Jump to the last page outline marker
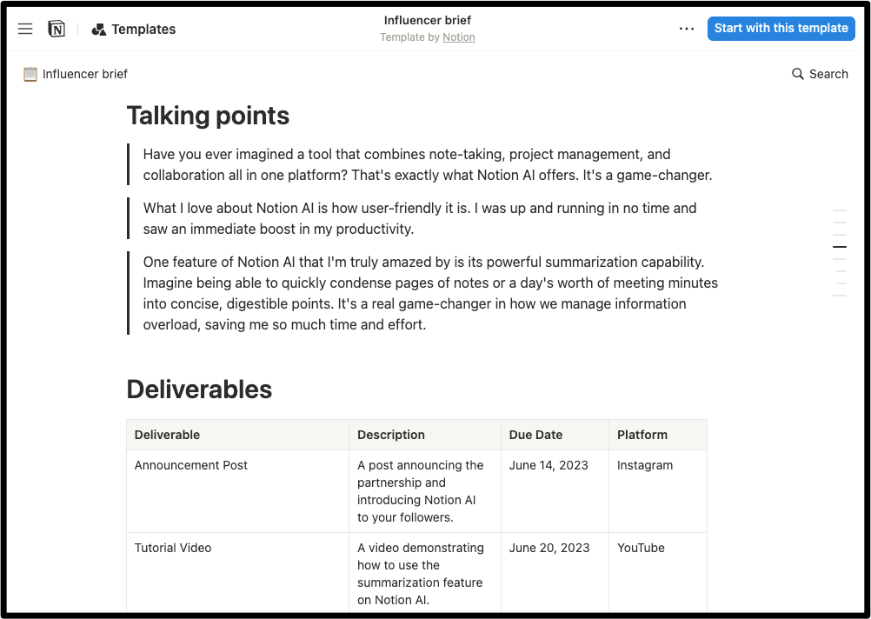This screenshot has height=619, width=871. coord(840,296)
